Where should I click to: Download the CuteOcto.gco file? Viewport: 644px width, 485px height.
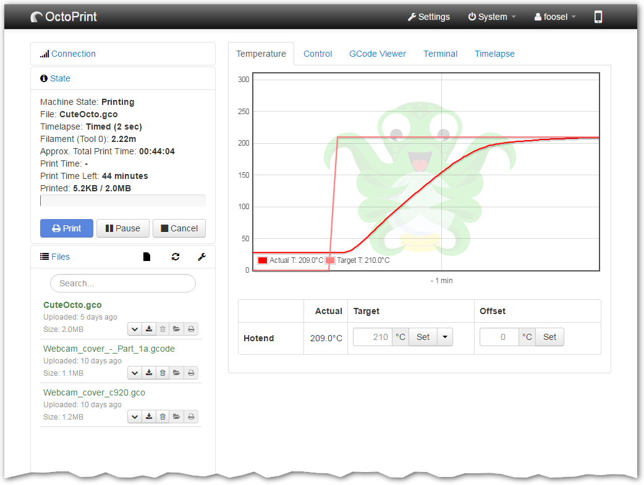149,328
